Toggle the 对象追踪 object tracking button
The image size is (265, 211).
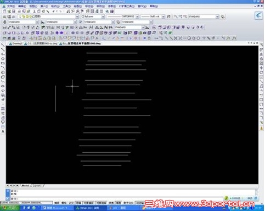pyautogui.click(x=101, y=203)
